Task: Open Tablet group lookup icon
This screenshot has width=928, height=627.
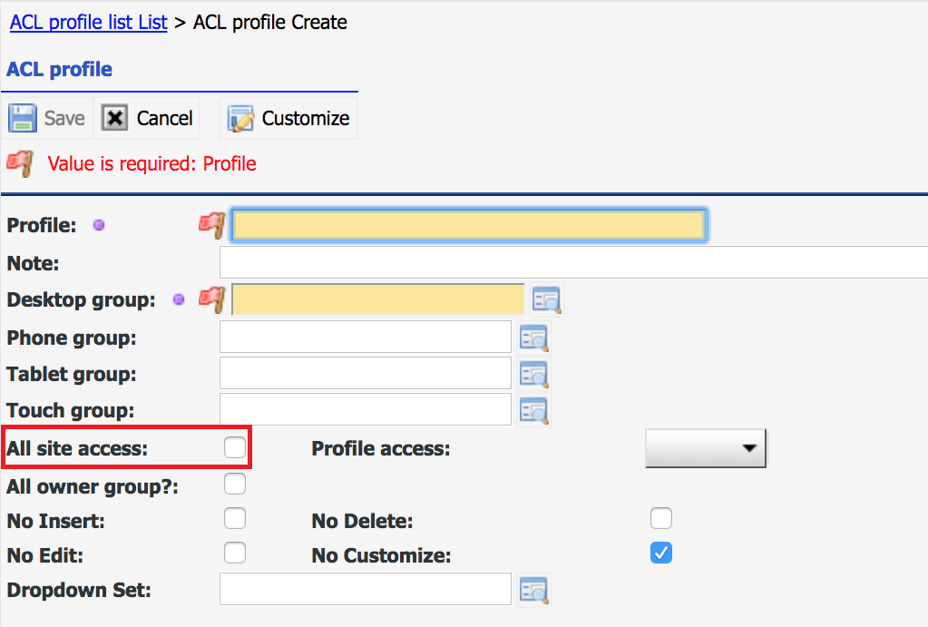Action: 533,374
